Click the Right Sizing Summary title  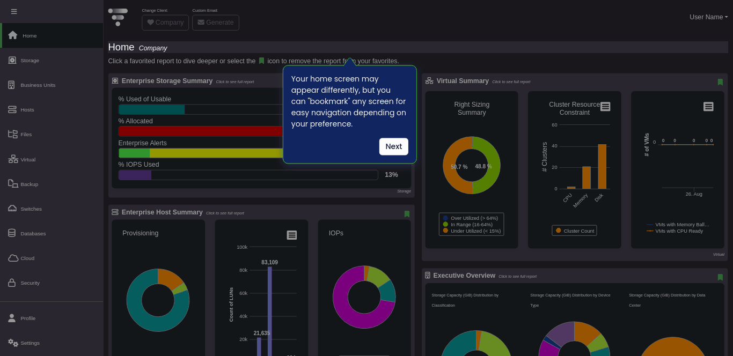(472, 109)
